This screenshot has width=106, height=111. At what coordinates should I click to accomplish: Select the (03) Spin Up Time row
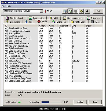(x=53, y=34)
